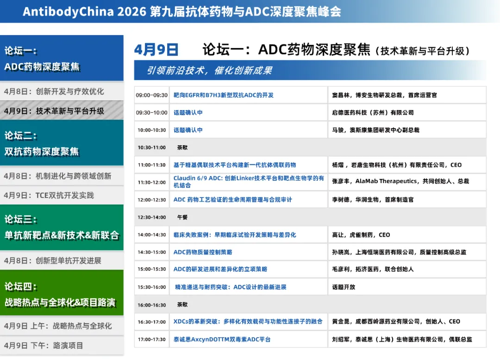Click the 15:00-15:30 time cell
The width and height of the screenshot is (500, 363).
point(152,269)
